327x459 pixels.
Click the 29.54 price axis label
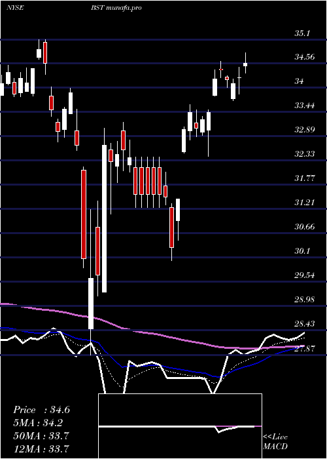304,276
